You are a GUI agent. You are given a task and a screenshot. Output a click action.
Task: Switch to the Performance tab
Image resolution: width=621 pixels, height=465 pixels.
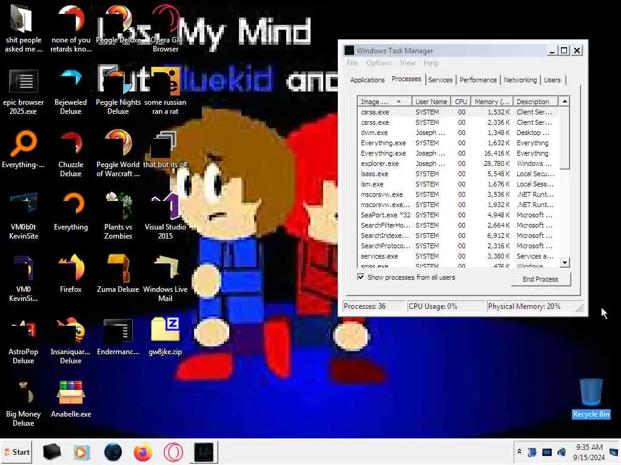tap(478, 80)
